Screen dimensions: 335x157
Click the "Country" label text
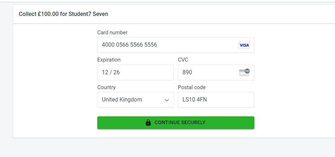coord(106,87)
